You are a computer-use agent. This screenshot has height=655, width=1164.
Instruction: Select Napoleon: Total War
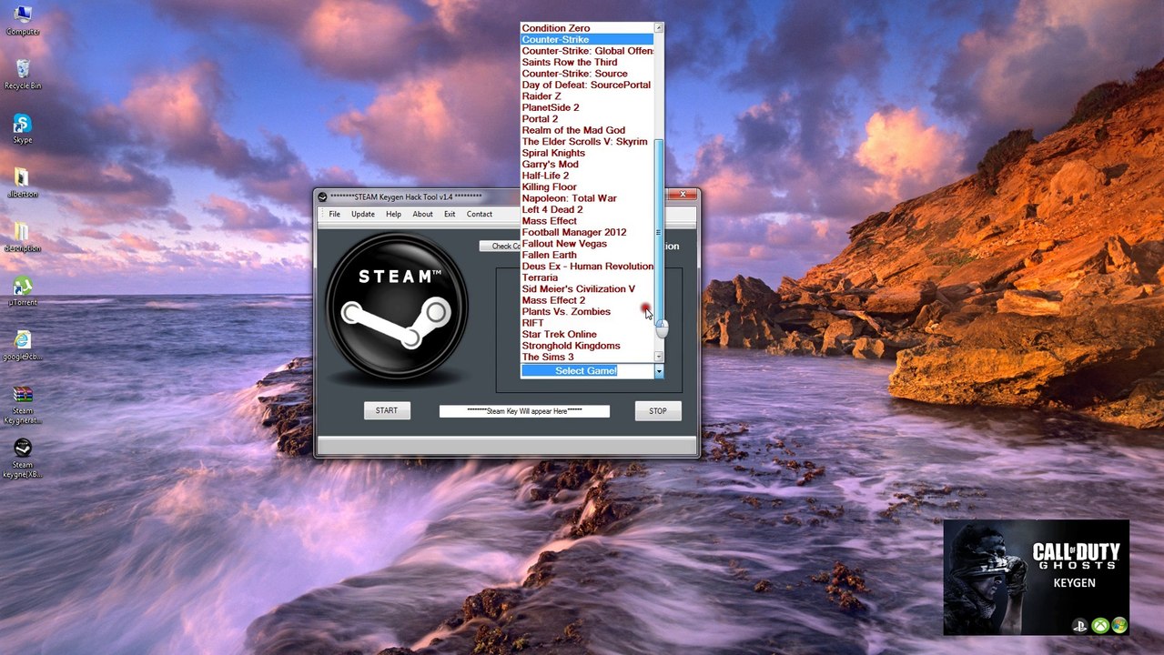click(587, 198)
